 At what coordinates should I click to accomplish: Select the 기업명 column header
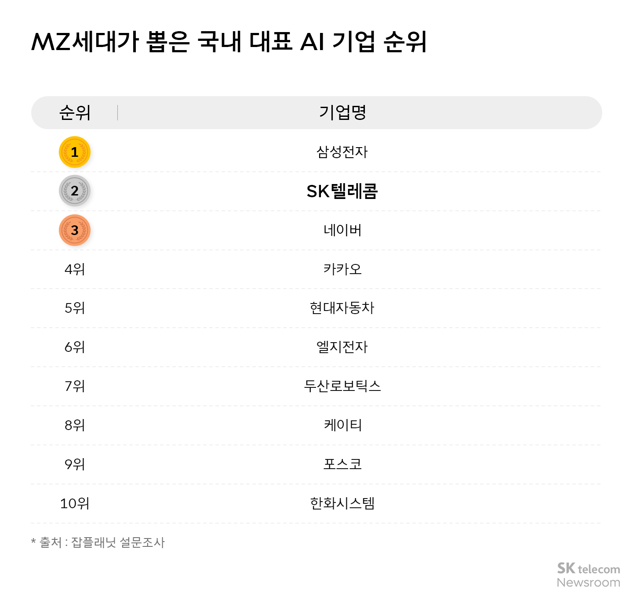342,113
